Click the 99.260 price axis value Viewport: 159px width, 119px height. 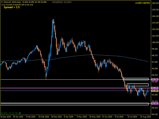tap(155, 49)
